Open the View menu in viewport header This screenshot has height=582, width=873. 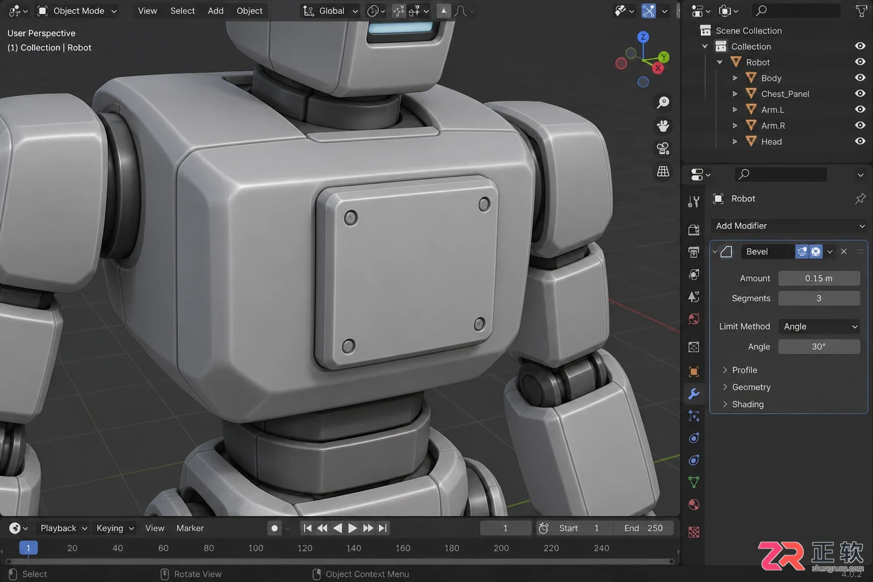coord(147,11)
